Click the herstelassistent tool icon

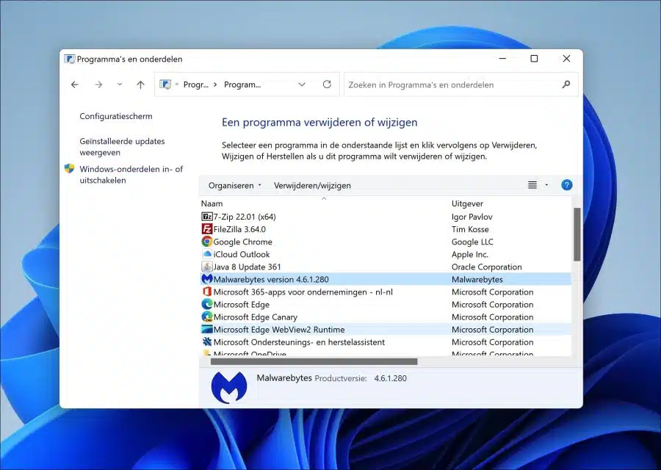[x=207, y=342]
